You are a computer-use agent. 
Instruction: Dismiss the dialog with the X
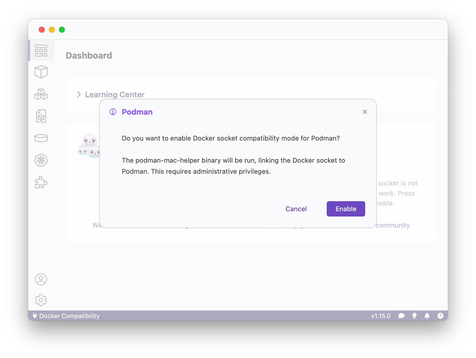coord(365,112)
